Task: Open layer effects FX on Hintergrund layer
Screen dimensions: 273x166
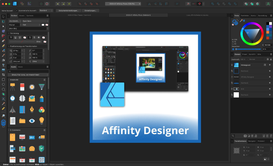Action: click(x=265, y=65)
